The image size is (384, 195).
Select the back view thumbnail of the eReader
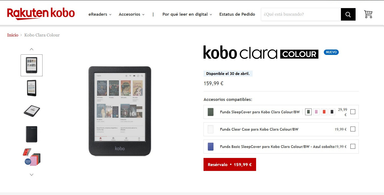point(32,134)
